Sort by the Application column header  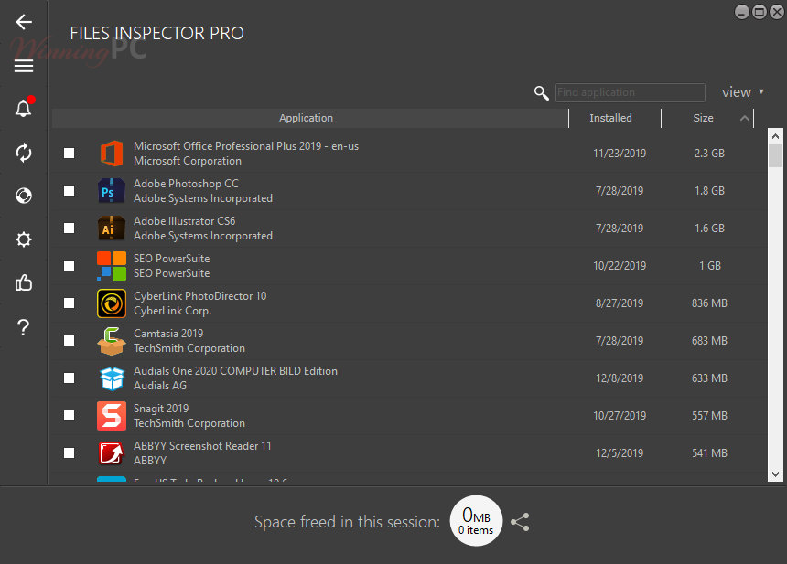click(x=309, y=118)
